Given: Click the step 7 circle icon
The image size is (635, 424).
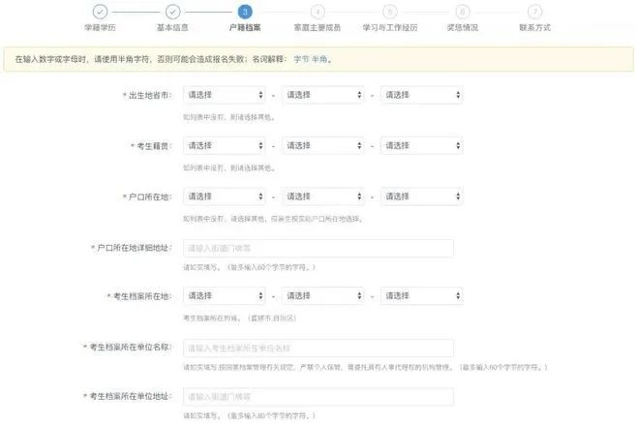Looking at the screenshot, I should (x=535, y=12).
